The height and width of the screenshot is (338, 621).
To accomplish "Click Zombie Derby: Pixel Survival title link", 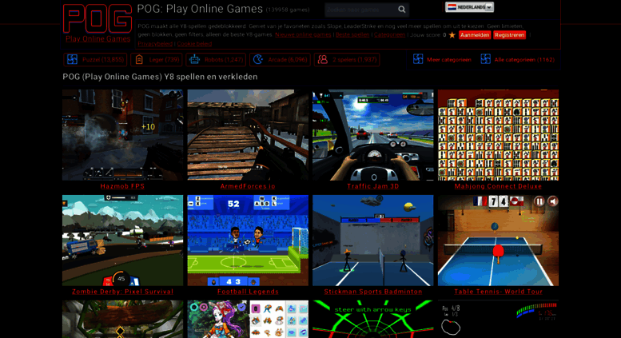I will 123,292.
